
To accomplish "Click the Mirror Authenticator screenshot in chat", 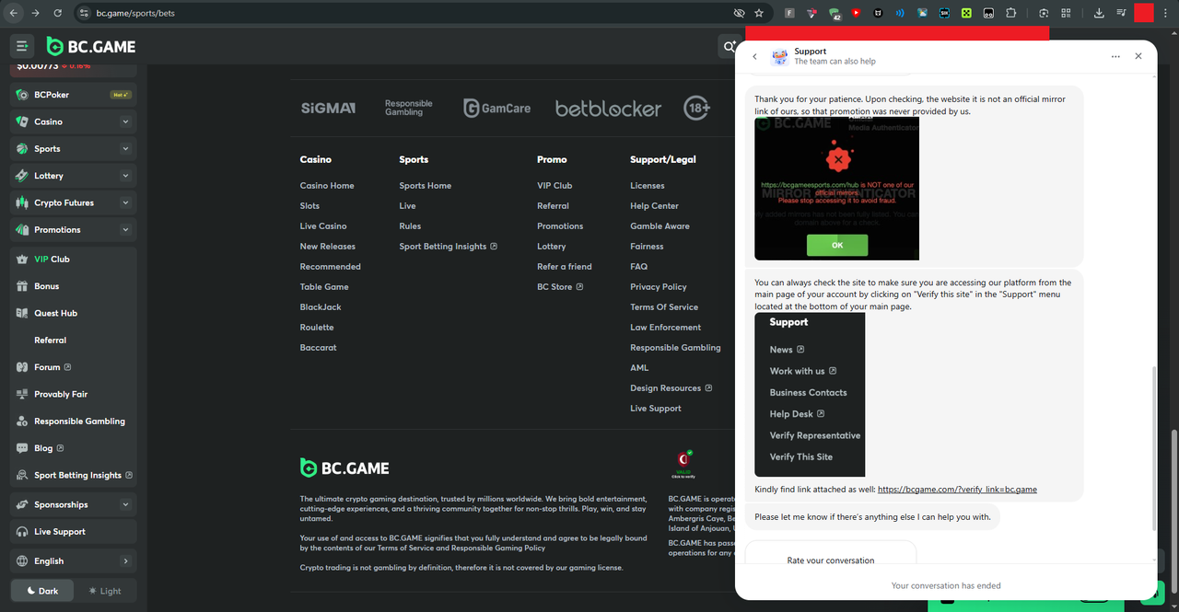I will [836, 189].
